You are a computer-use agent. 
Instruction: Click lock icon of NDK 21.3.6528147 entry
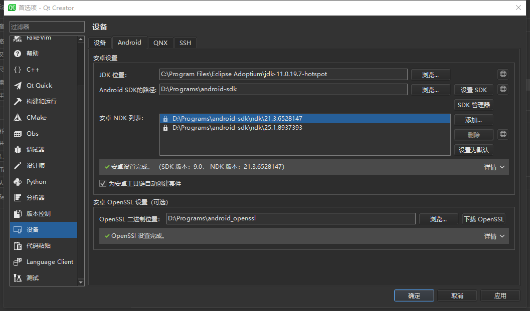(165, 119)
